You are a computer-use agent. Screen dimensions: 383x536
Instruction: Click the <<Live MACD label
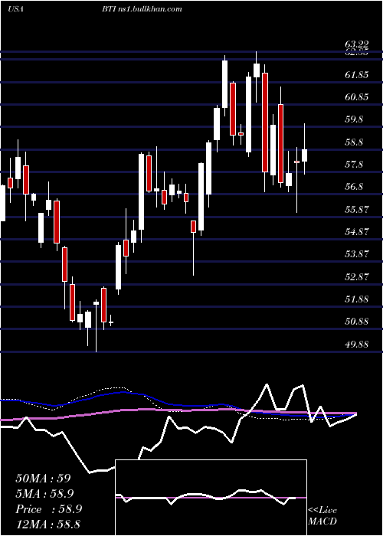(x=322, y=516)
